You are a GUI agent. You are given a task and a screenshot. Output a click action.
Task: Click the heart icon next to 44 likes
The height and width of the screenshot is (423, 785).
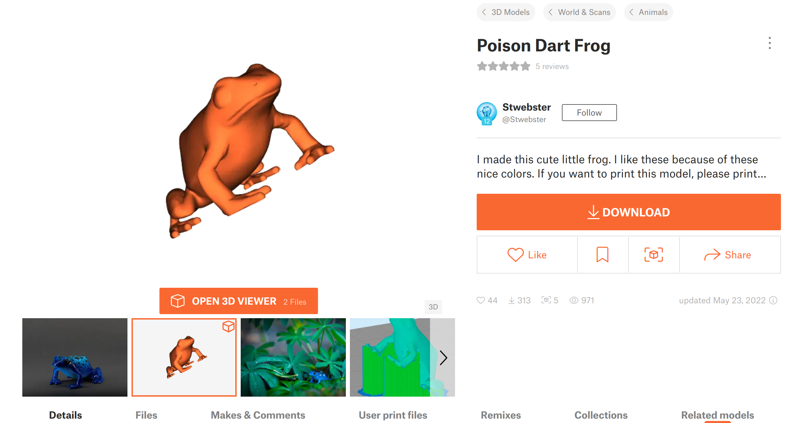[481, 300]
